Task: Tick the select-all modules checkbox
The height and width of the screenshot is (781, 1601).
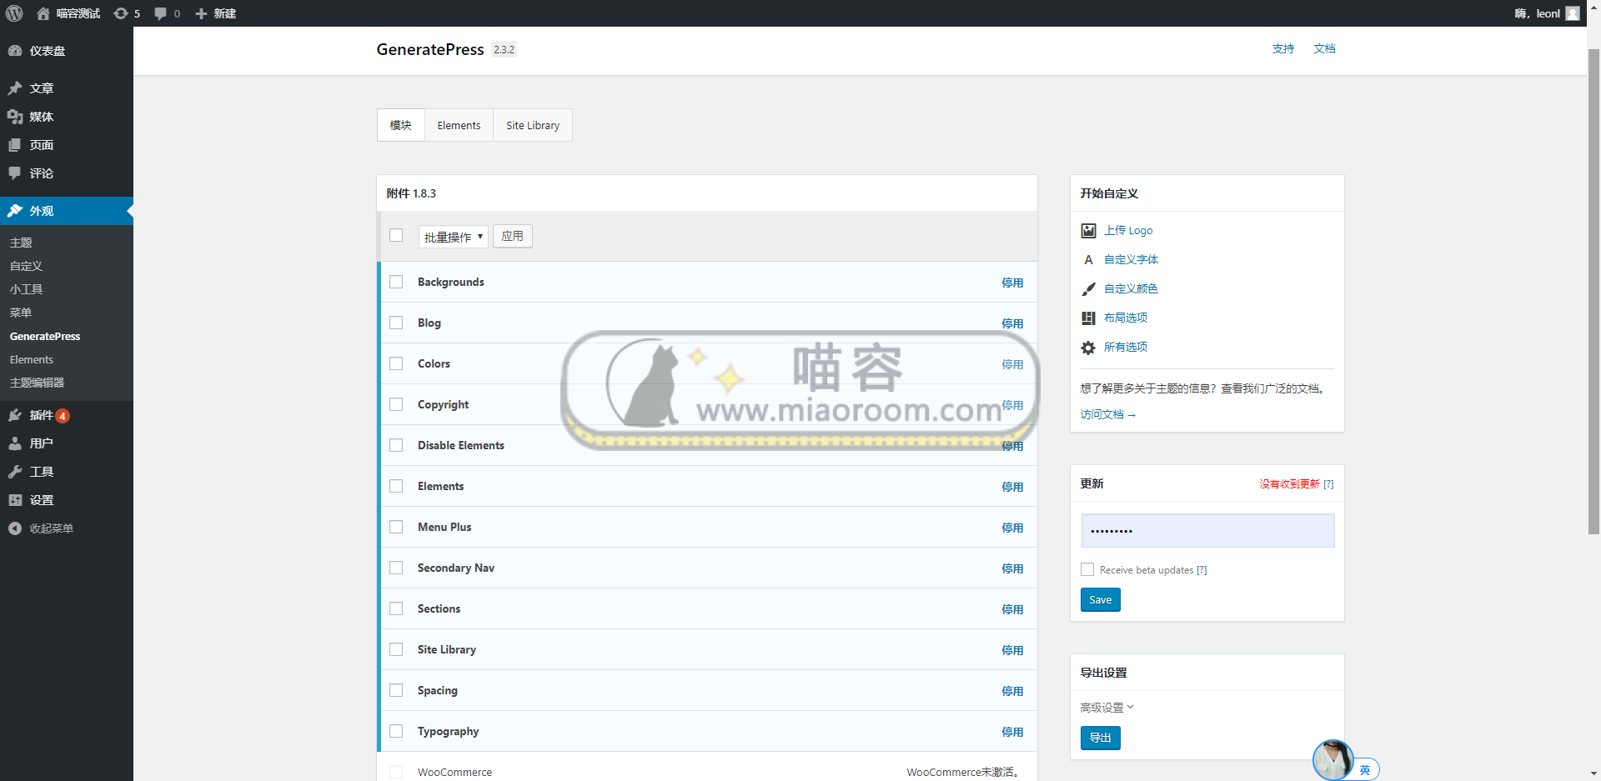Action: [396, 236]
